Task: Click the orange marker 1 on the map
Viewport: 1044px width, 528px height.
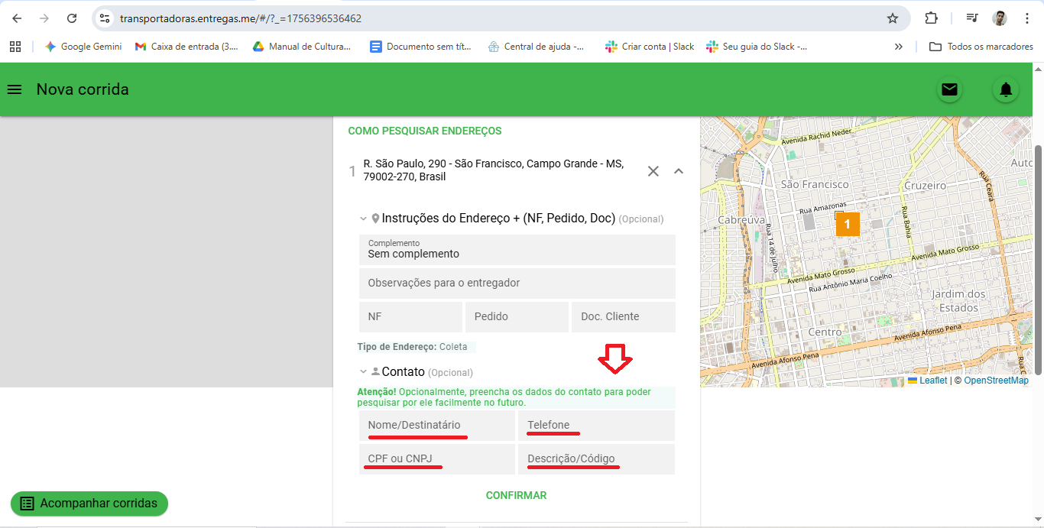Action: [x=848, y=225]
